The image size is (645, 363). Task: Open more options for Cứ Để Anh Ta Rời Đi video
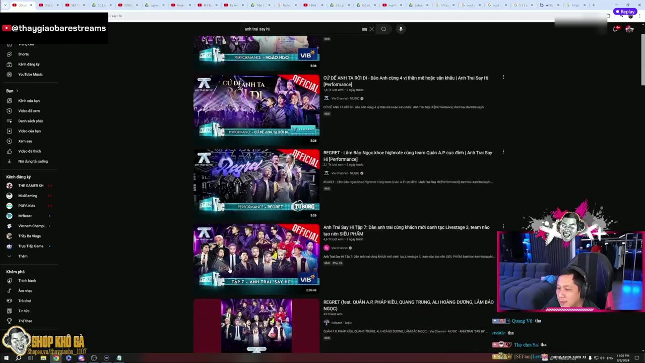coord(503,77)
